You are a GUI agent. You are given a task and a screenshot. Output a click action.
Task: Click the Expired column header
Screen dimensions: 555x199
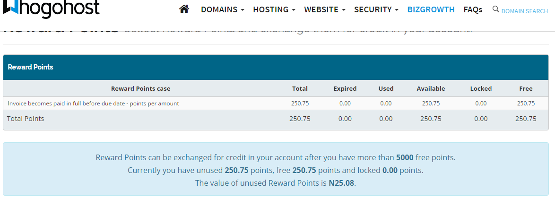(345, 88)
